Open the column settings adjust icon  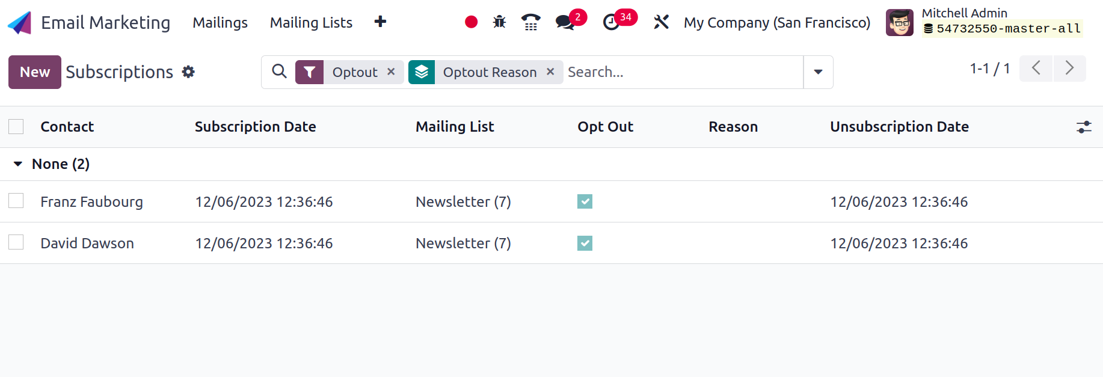pos(1084,127)
